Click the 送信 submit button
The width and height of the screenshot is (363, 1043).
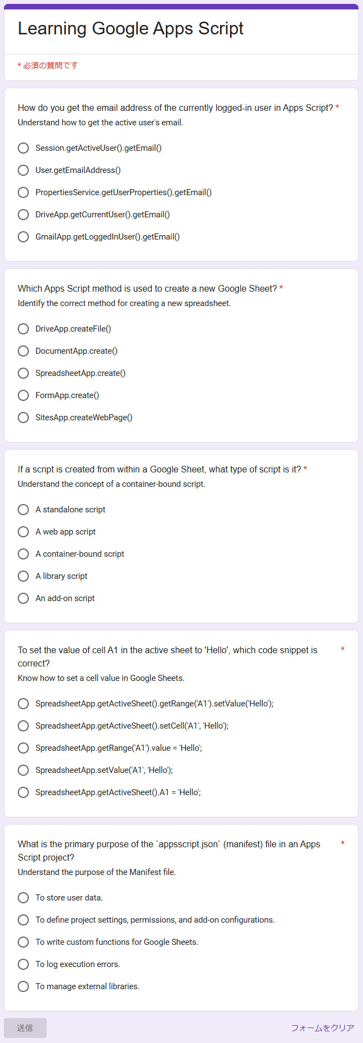pyautogui.click(x=25, y=1028)
